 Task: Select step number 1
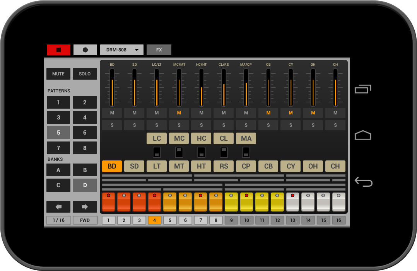tap(108, 220)
